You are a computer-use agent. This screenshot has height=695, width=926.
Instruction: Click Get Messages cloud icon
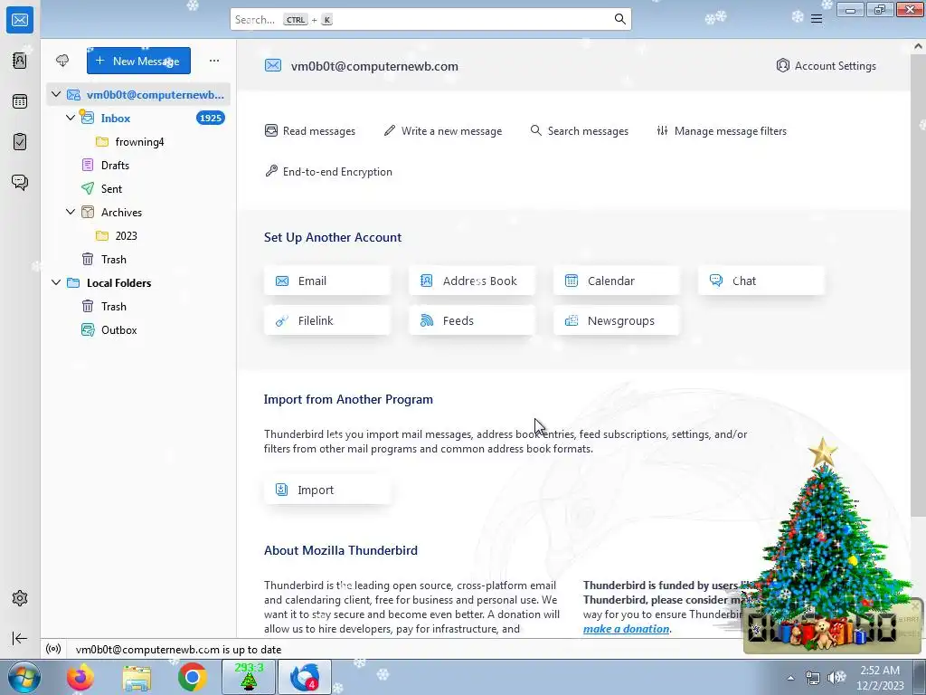tap(62, 61)
